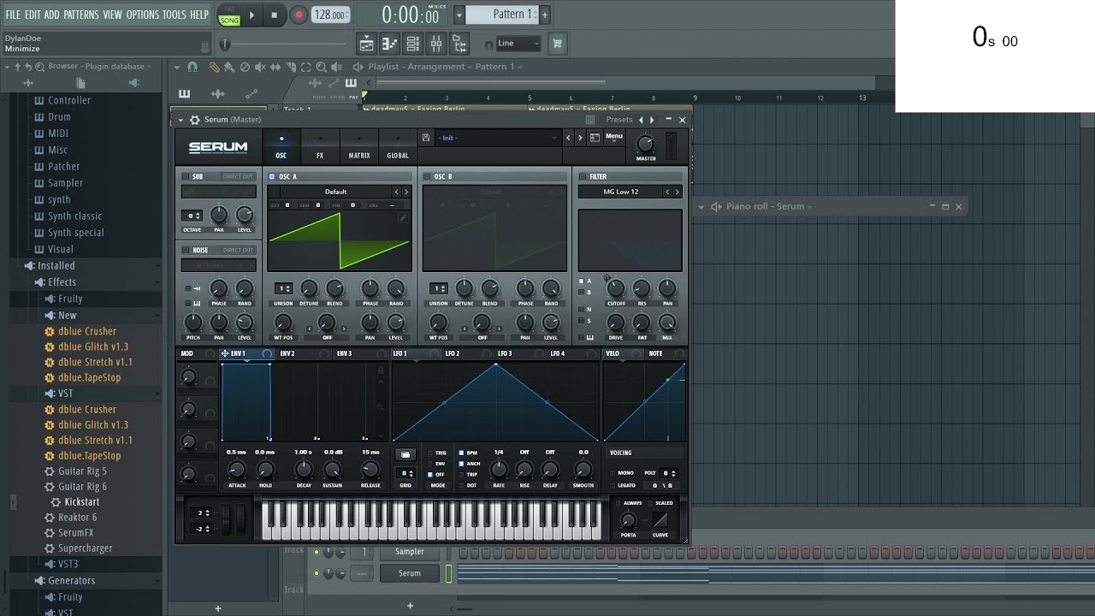Select the playlist Playback tool
The width and height of the screenshot is (1095, 616).
coord(336,67)
